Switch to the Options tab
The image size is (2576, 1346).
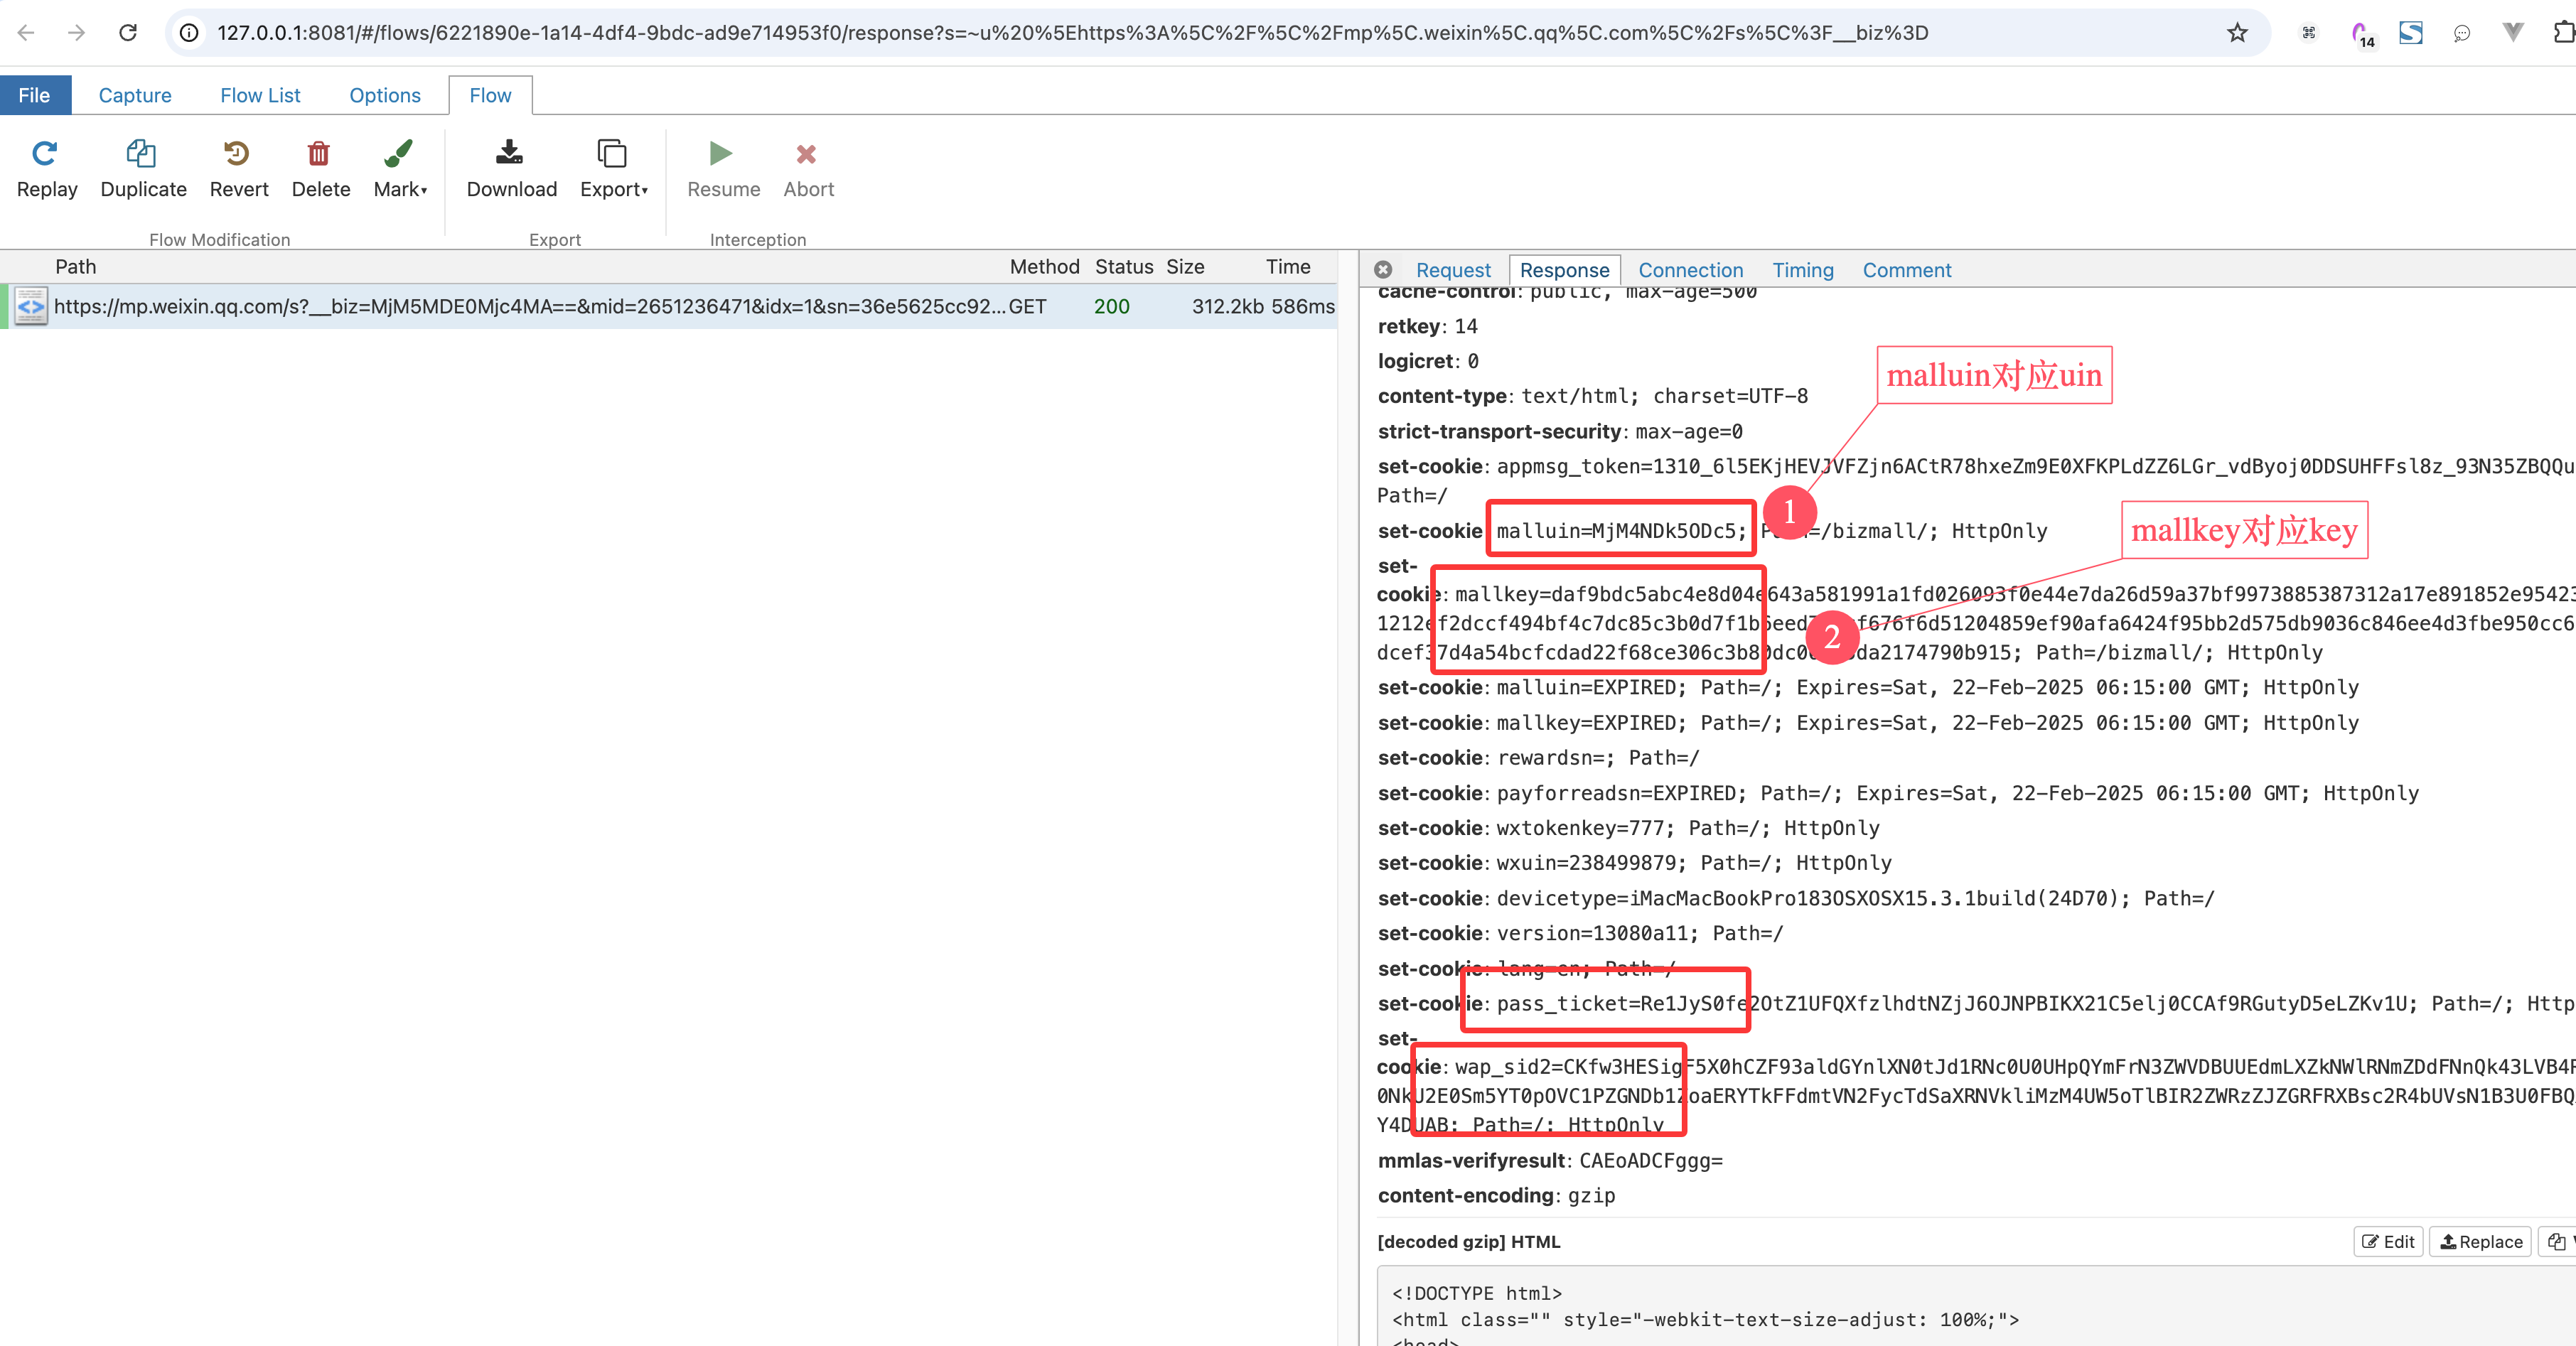point(385,95)
